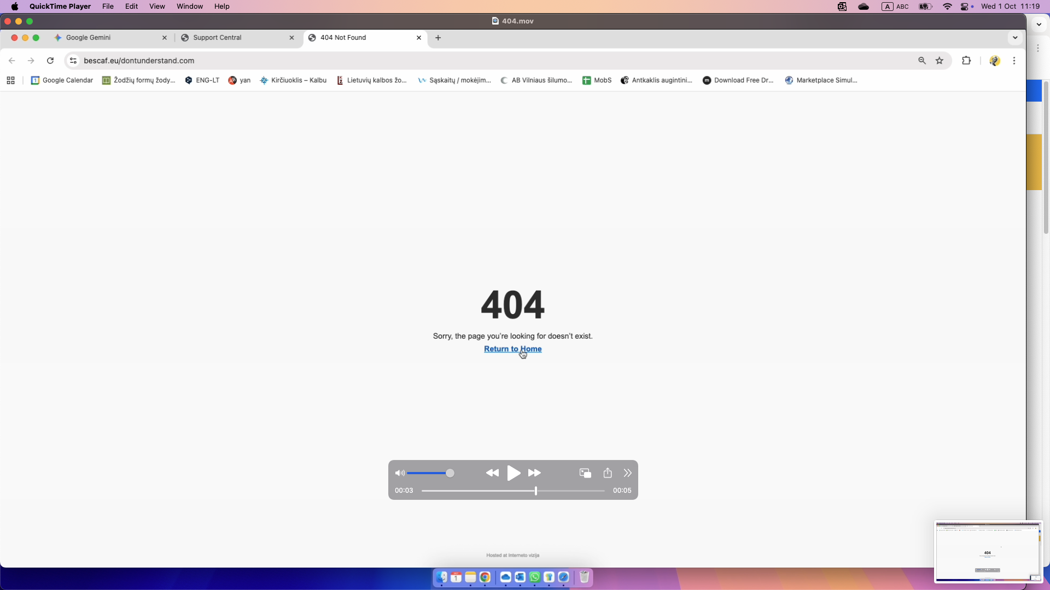Enable picture-in-picture mode
Screen dimensions: 1050x590
click(585, 473)
